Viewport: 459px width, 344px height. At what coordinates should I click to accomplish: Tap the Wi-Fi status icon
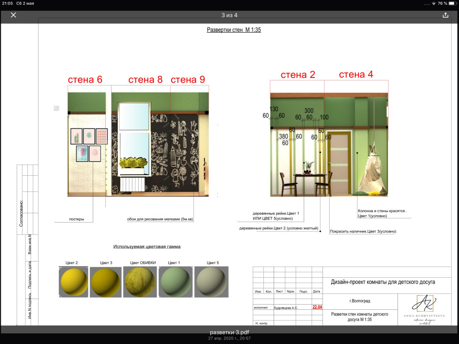pos(434,3)
